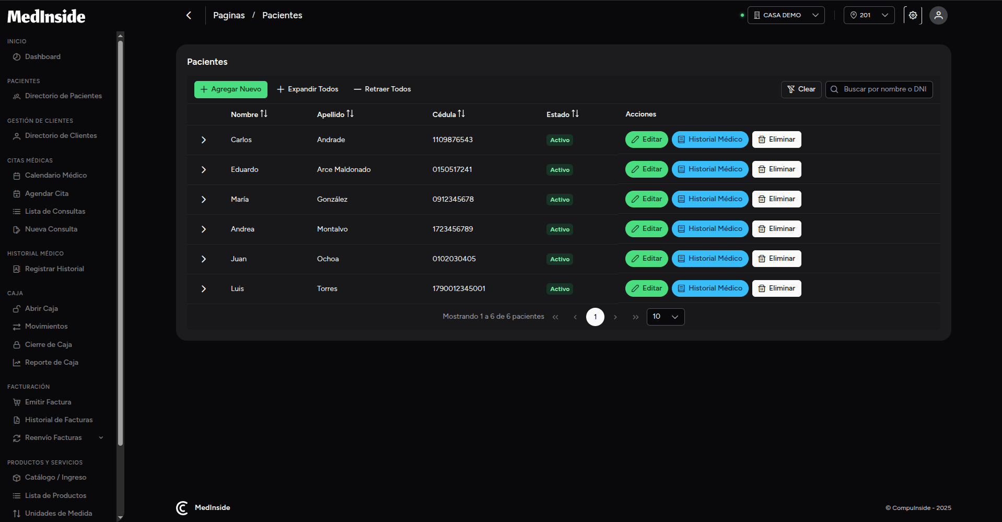Click the Agregar Nuevo button
Viewport: 1002px width, 522px height.
click(x=231, y=89)
